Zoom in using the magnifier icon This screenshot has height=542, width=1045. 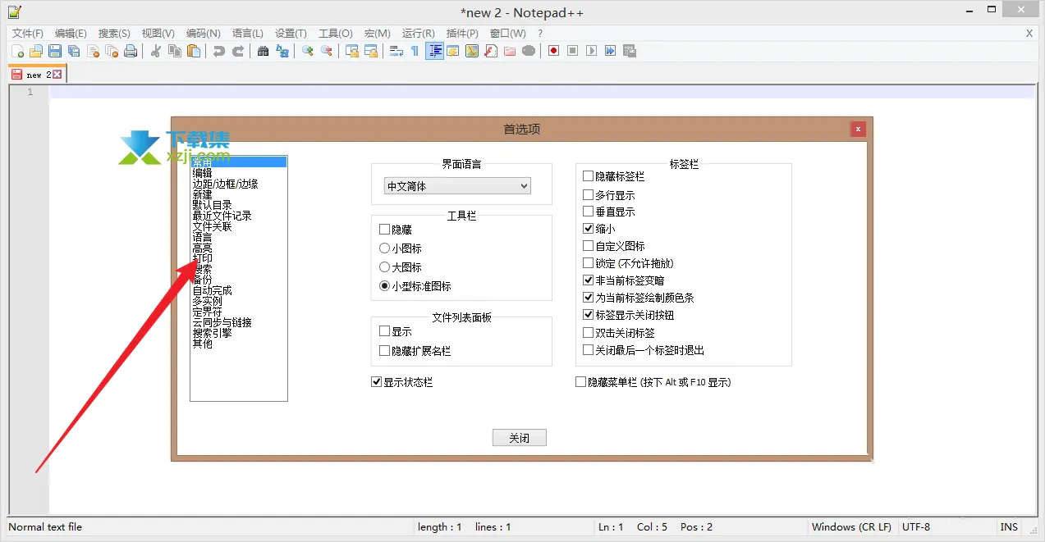click(308, 51)
